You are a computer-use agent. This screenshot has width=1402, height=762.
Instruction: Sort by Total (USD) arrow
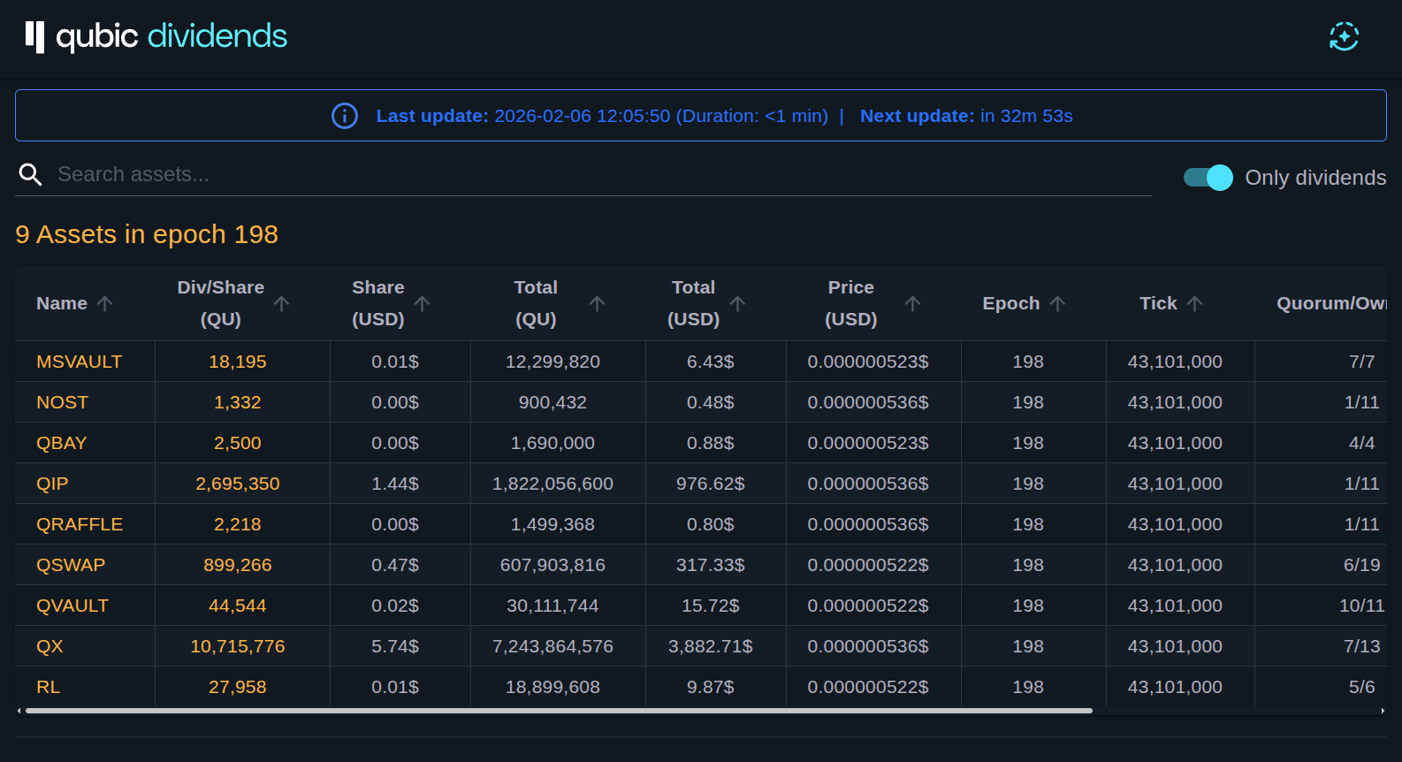[x=738, y=303]
